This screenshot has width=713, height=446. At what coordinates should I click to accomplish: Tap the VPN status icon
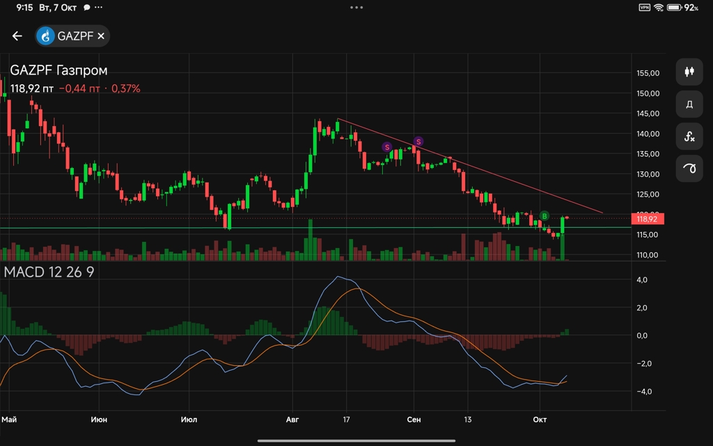pyautogui.click(x=644, y=8)
